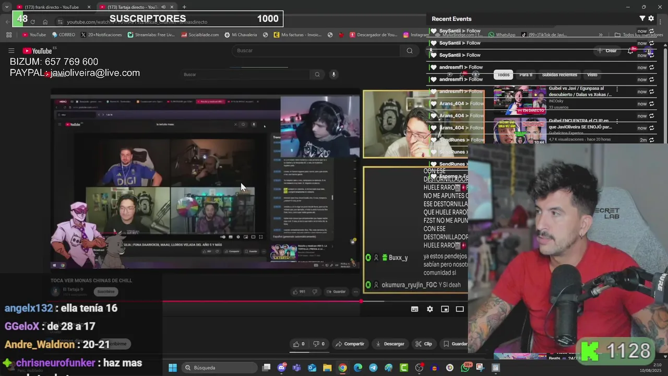Open the Guibel vs Javi live thumbnail
Viewport: 668px width, 376px height.
520,100
